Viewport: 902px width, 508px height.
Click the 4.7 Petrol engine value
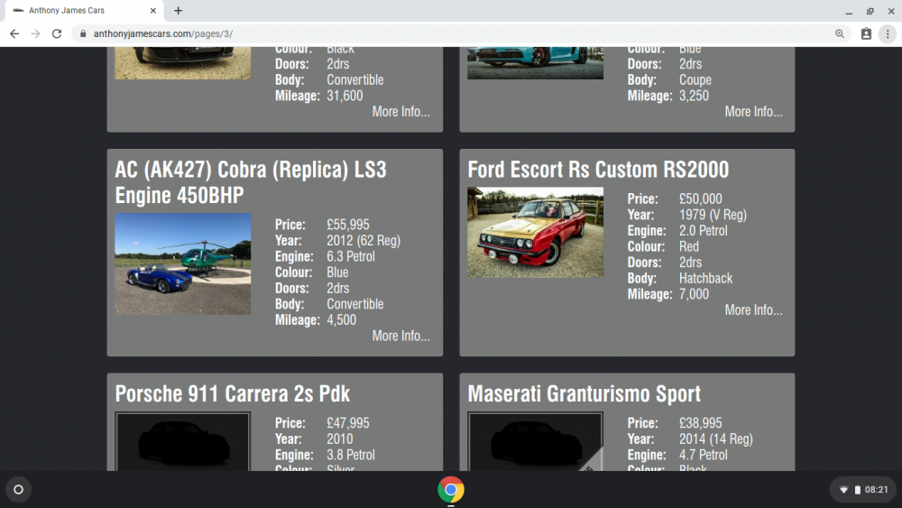[x=703, y=455]
